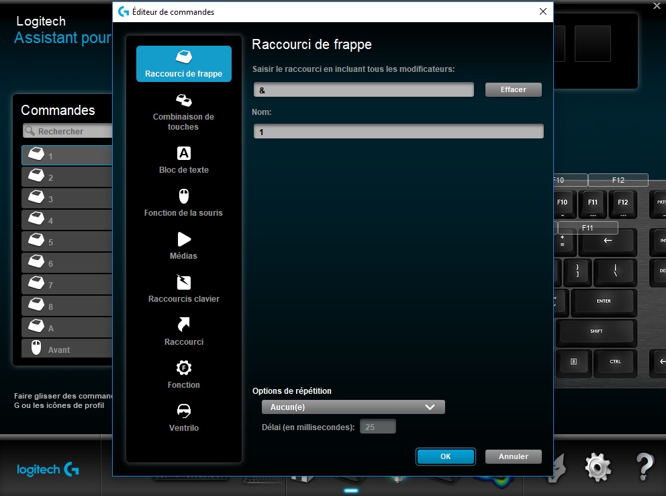Click the Nom text field

(x=398, y=131)
